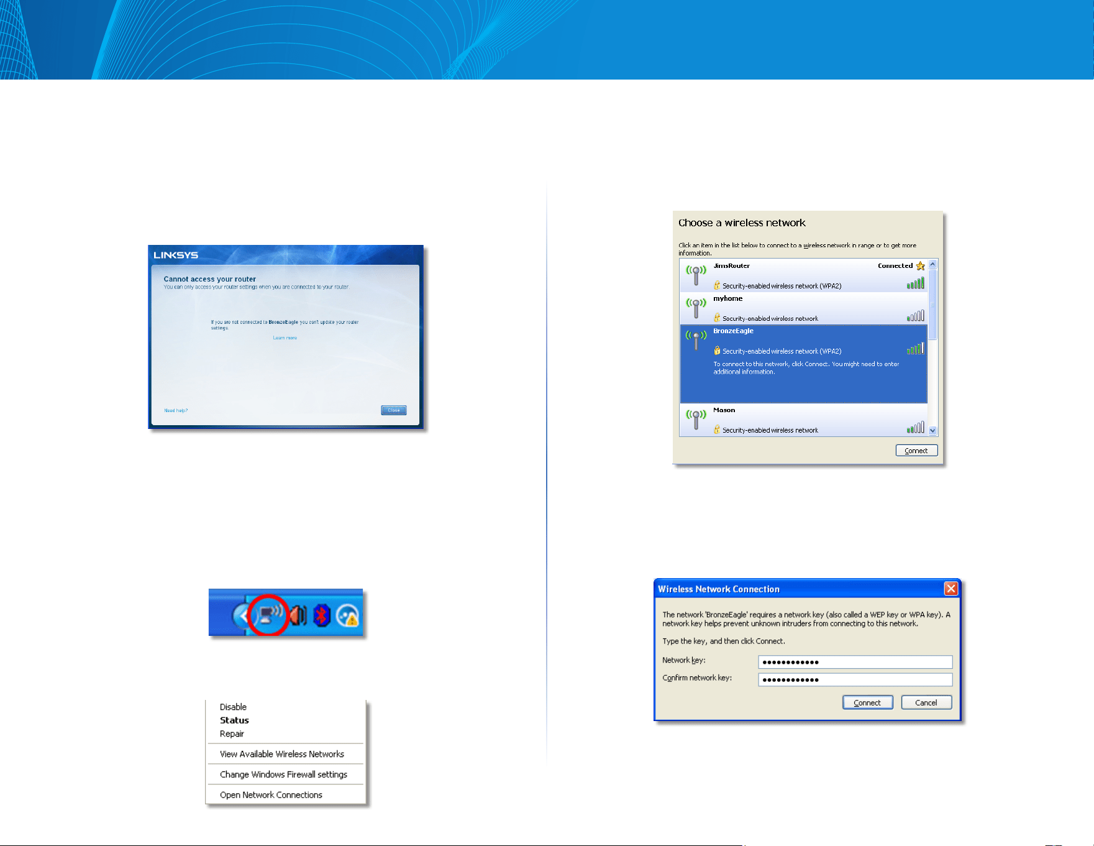Click the Confirm network key field
Image resolution: width=1094 pixels, height=846 pixels.
coord(855,679)
